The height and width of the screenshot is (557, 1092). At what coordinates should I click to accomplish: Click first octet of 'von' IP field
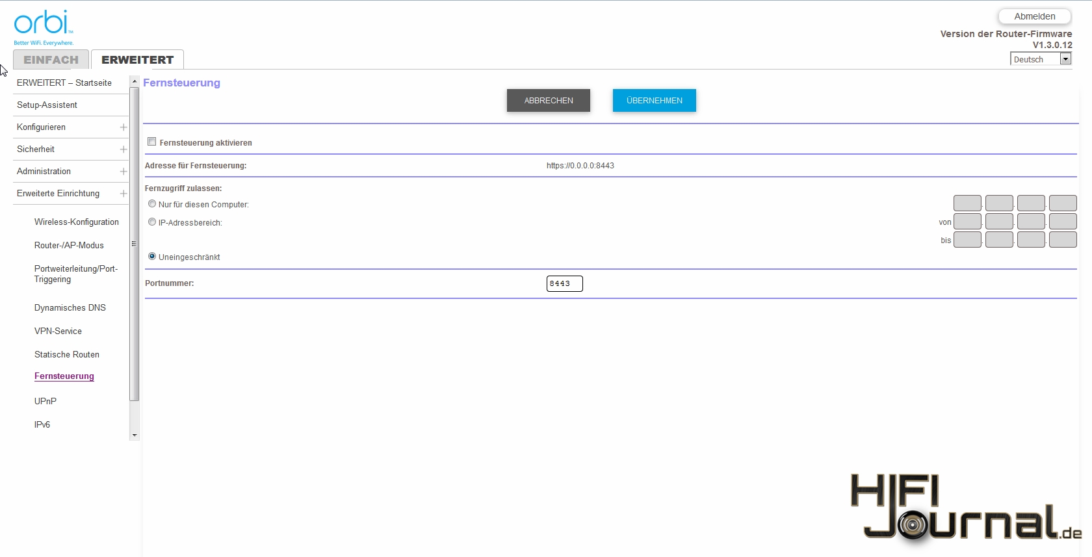click(967, 222)
